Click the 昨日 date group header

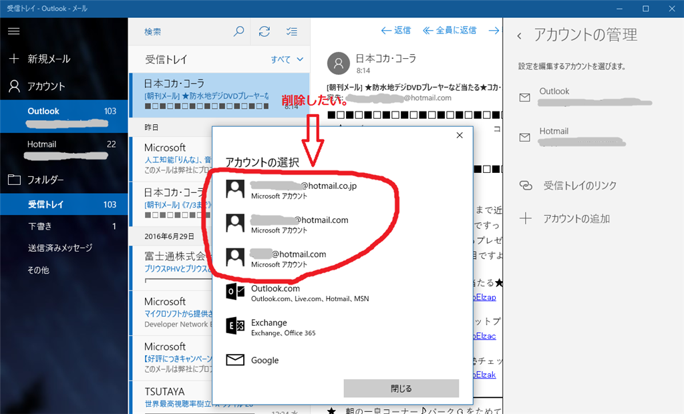click(x=152, y=128)
